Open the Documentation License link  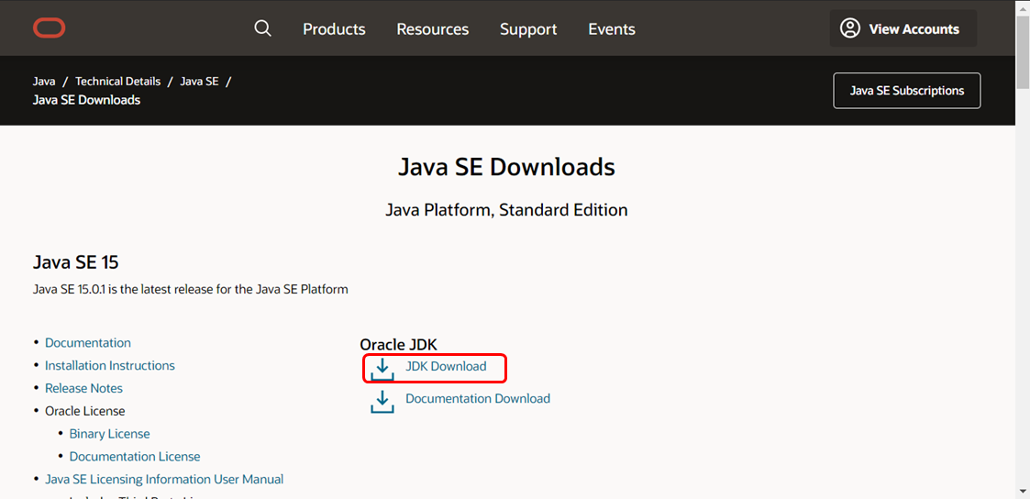(135, 456)
